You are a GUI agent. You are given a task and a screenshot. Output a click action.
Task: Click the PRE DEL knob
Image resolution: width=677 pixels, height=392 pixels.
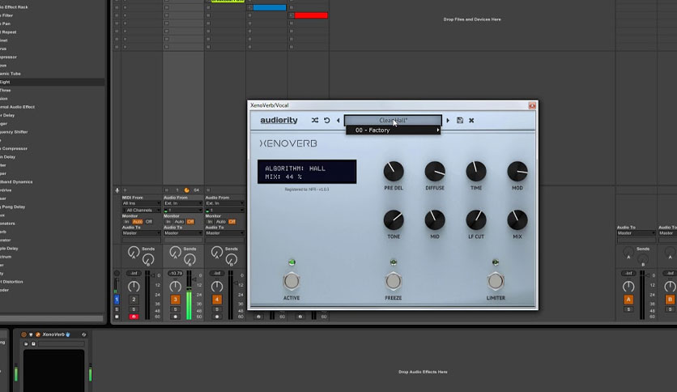coord(394,172)
